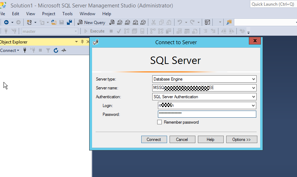
Task: Click the Save All icon
Action: click(x=69, y=22)
